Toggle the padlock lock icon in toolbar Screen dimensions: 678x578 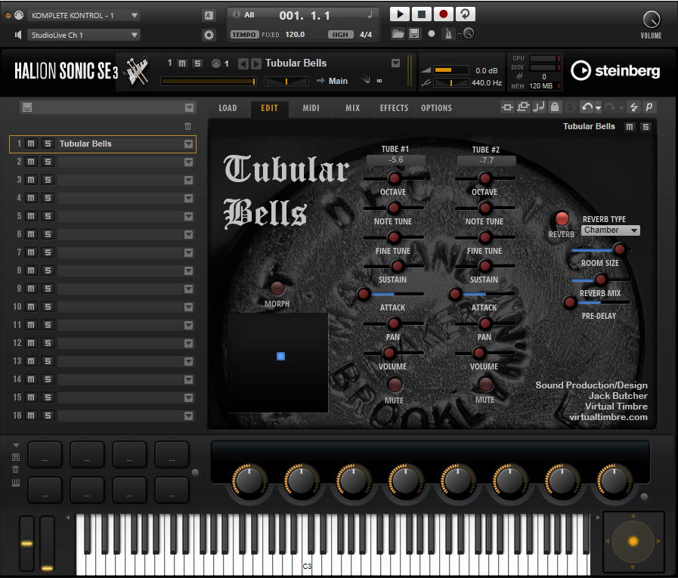click(x=555, y=107)
